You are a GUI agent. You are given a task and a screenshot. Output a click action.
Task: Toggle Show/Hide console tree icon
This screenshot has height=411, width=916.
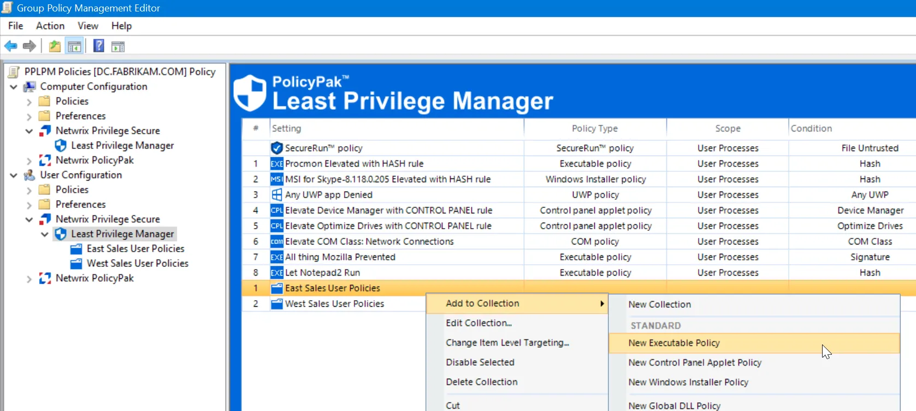pyautogui.click(x=74, y=46)
